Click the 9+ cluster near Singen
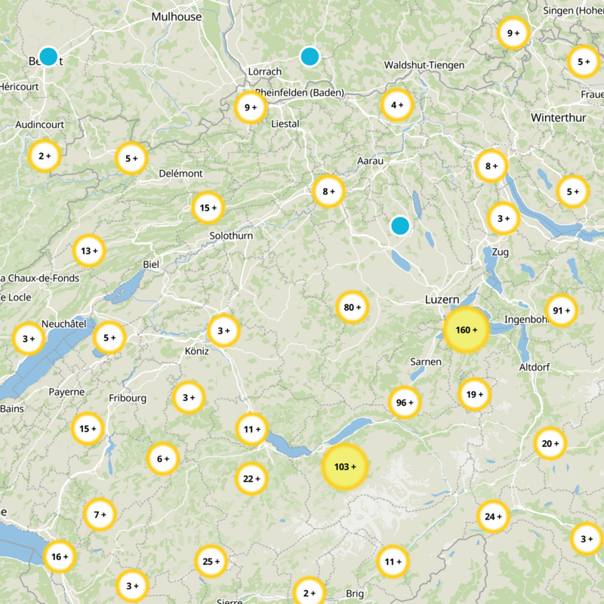 (x=512, y=35)
